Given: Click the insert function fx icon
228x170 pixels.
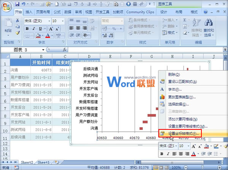Looking at the screenshot, I should 65,50.
